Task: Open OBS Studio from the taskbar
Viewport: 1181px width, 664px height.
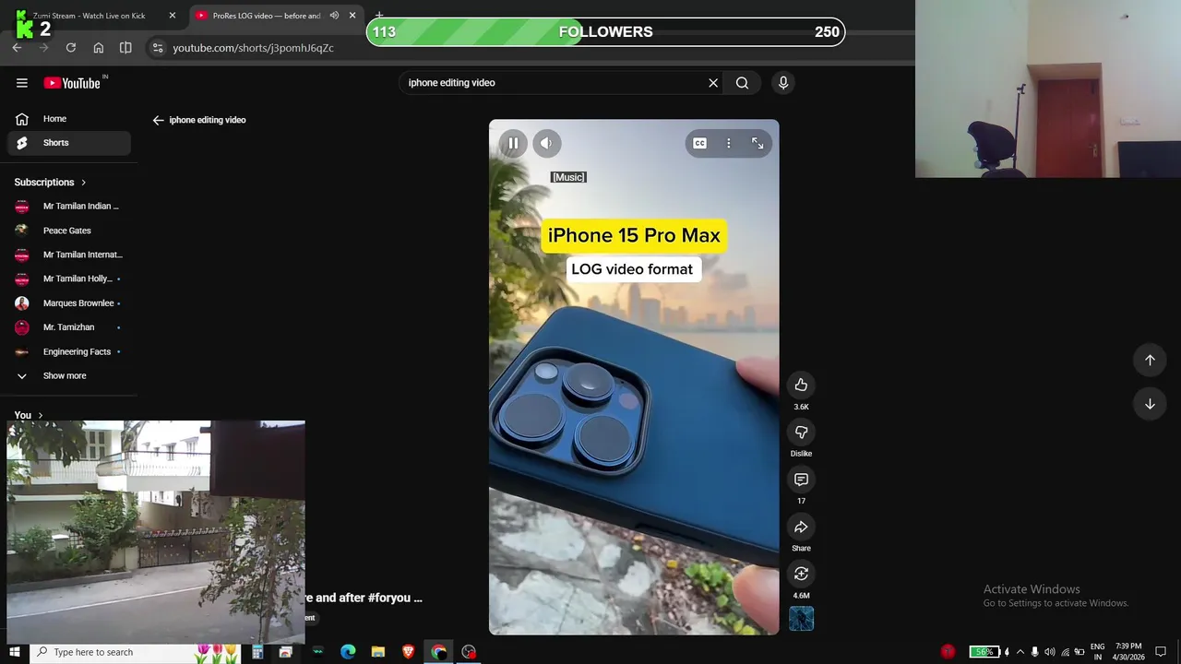Action: pyautogui.click(x=469, y=652)
